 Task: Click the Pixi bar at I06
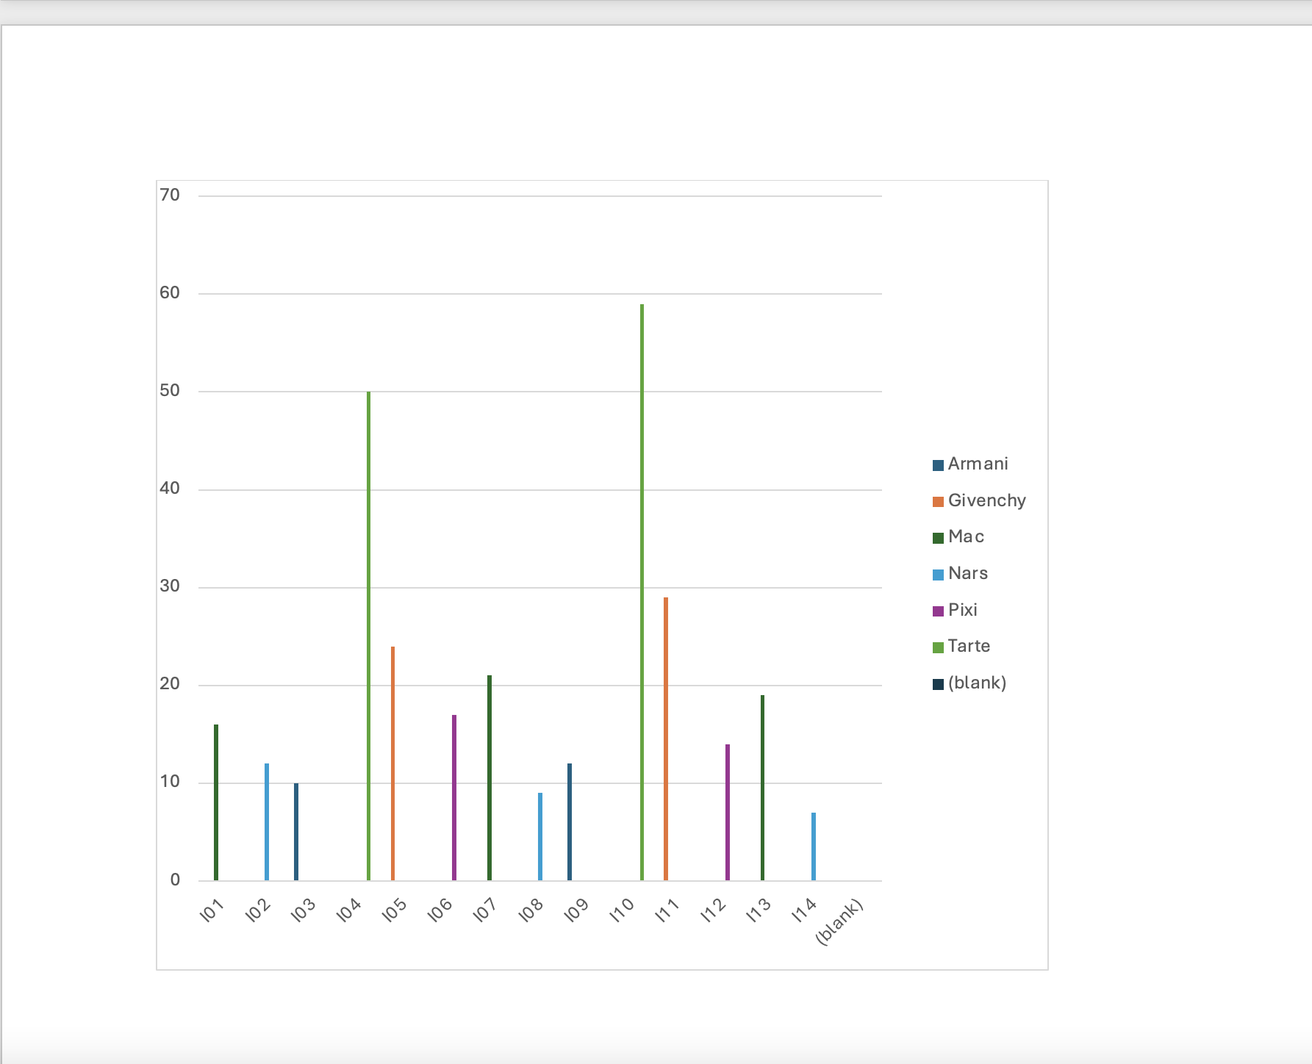(454, 801)
